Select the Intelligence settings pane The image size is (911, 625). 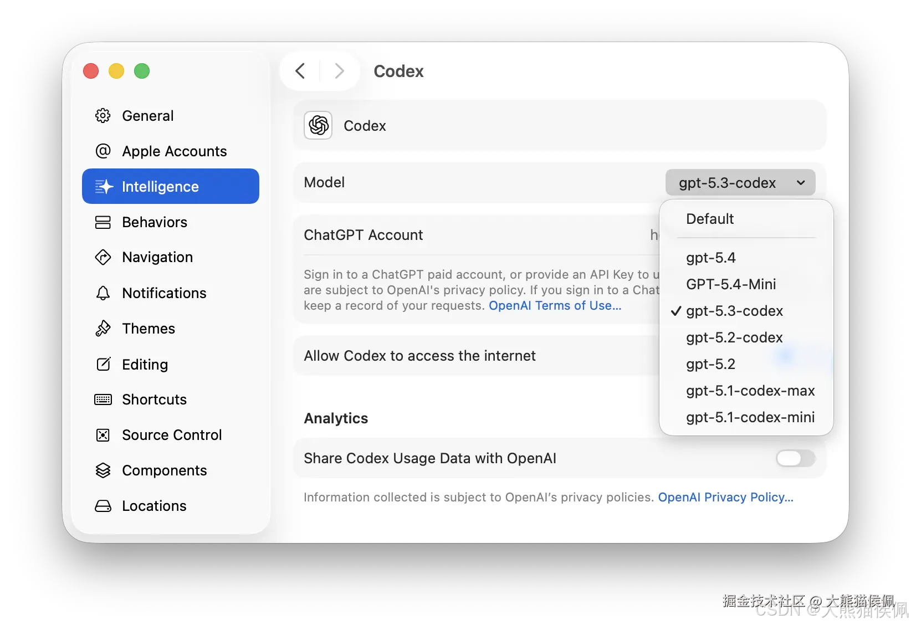tap(171, 186)
